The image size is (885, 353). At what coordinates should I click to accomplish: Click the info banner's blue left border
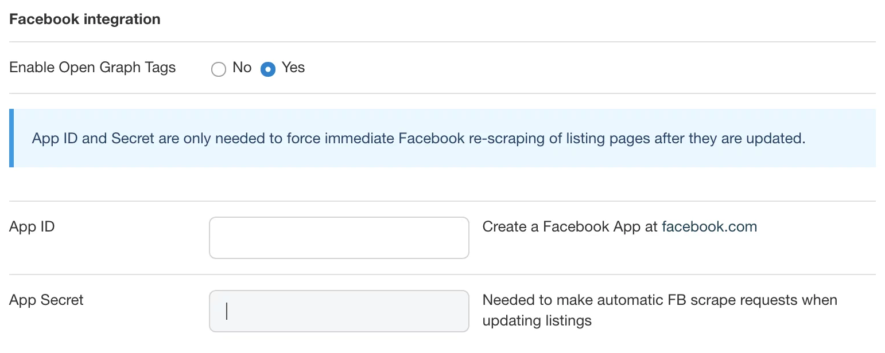11,138
